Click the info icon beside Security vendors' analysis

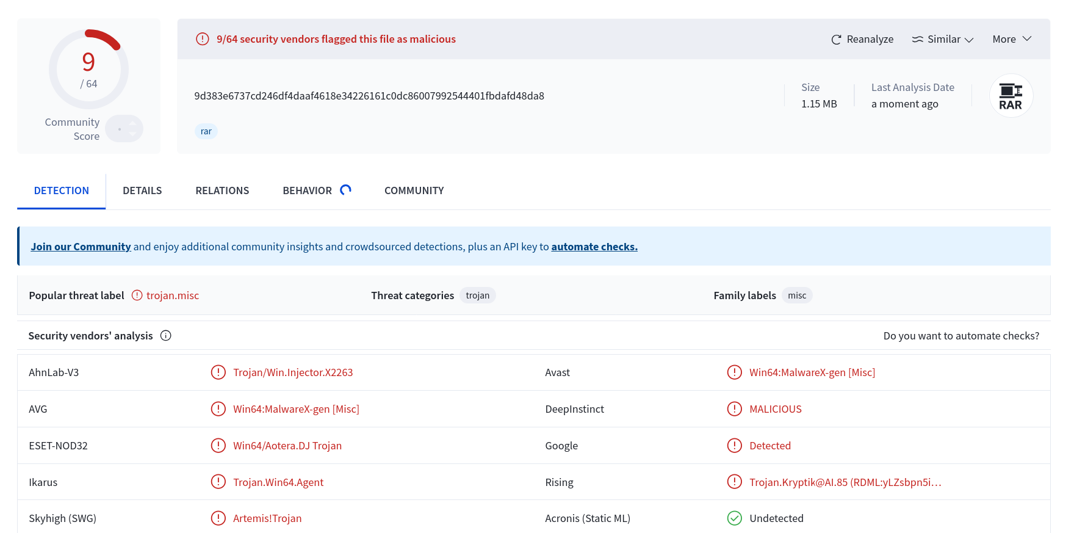click(165, 336)
